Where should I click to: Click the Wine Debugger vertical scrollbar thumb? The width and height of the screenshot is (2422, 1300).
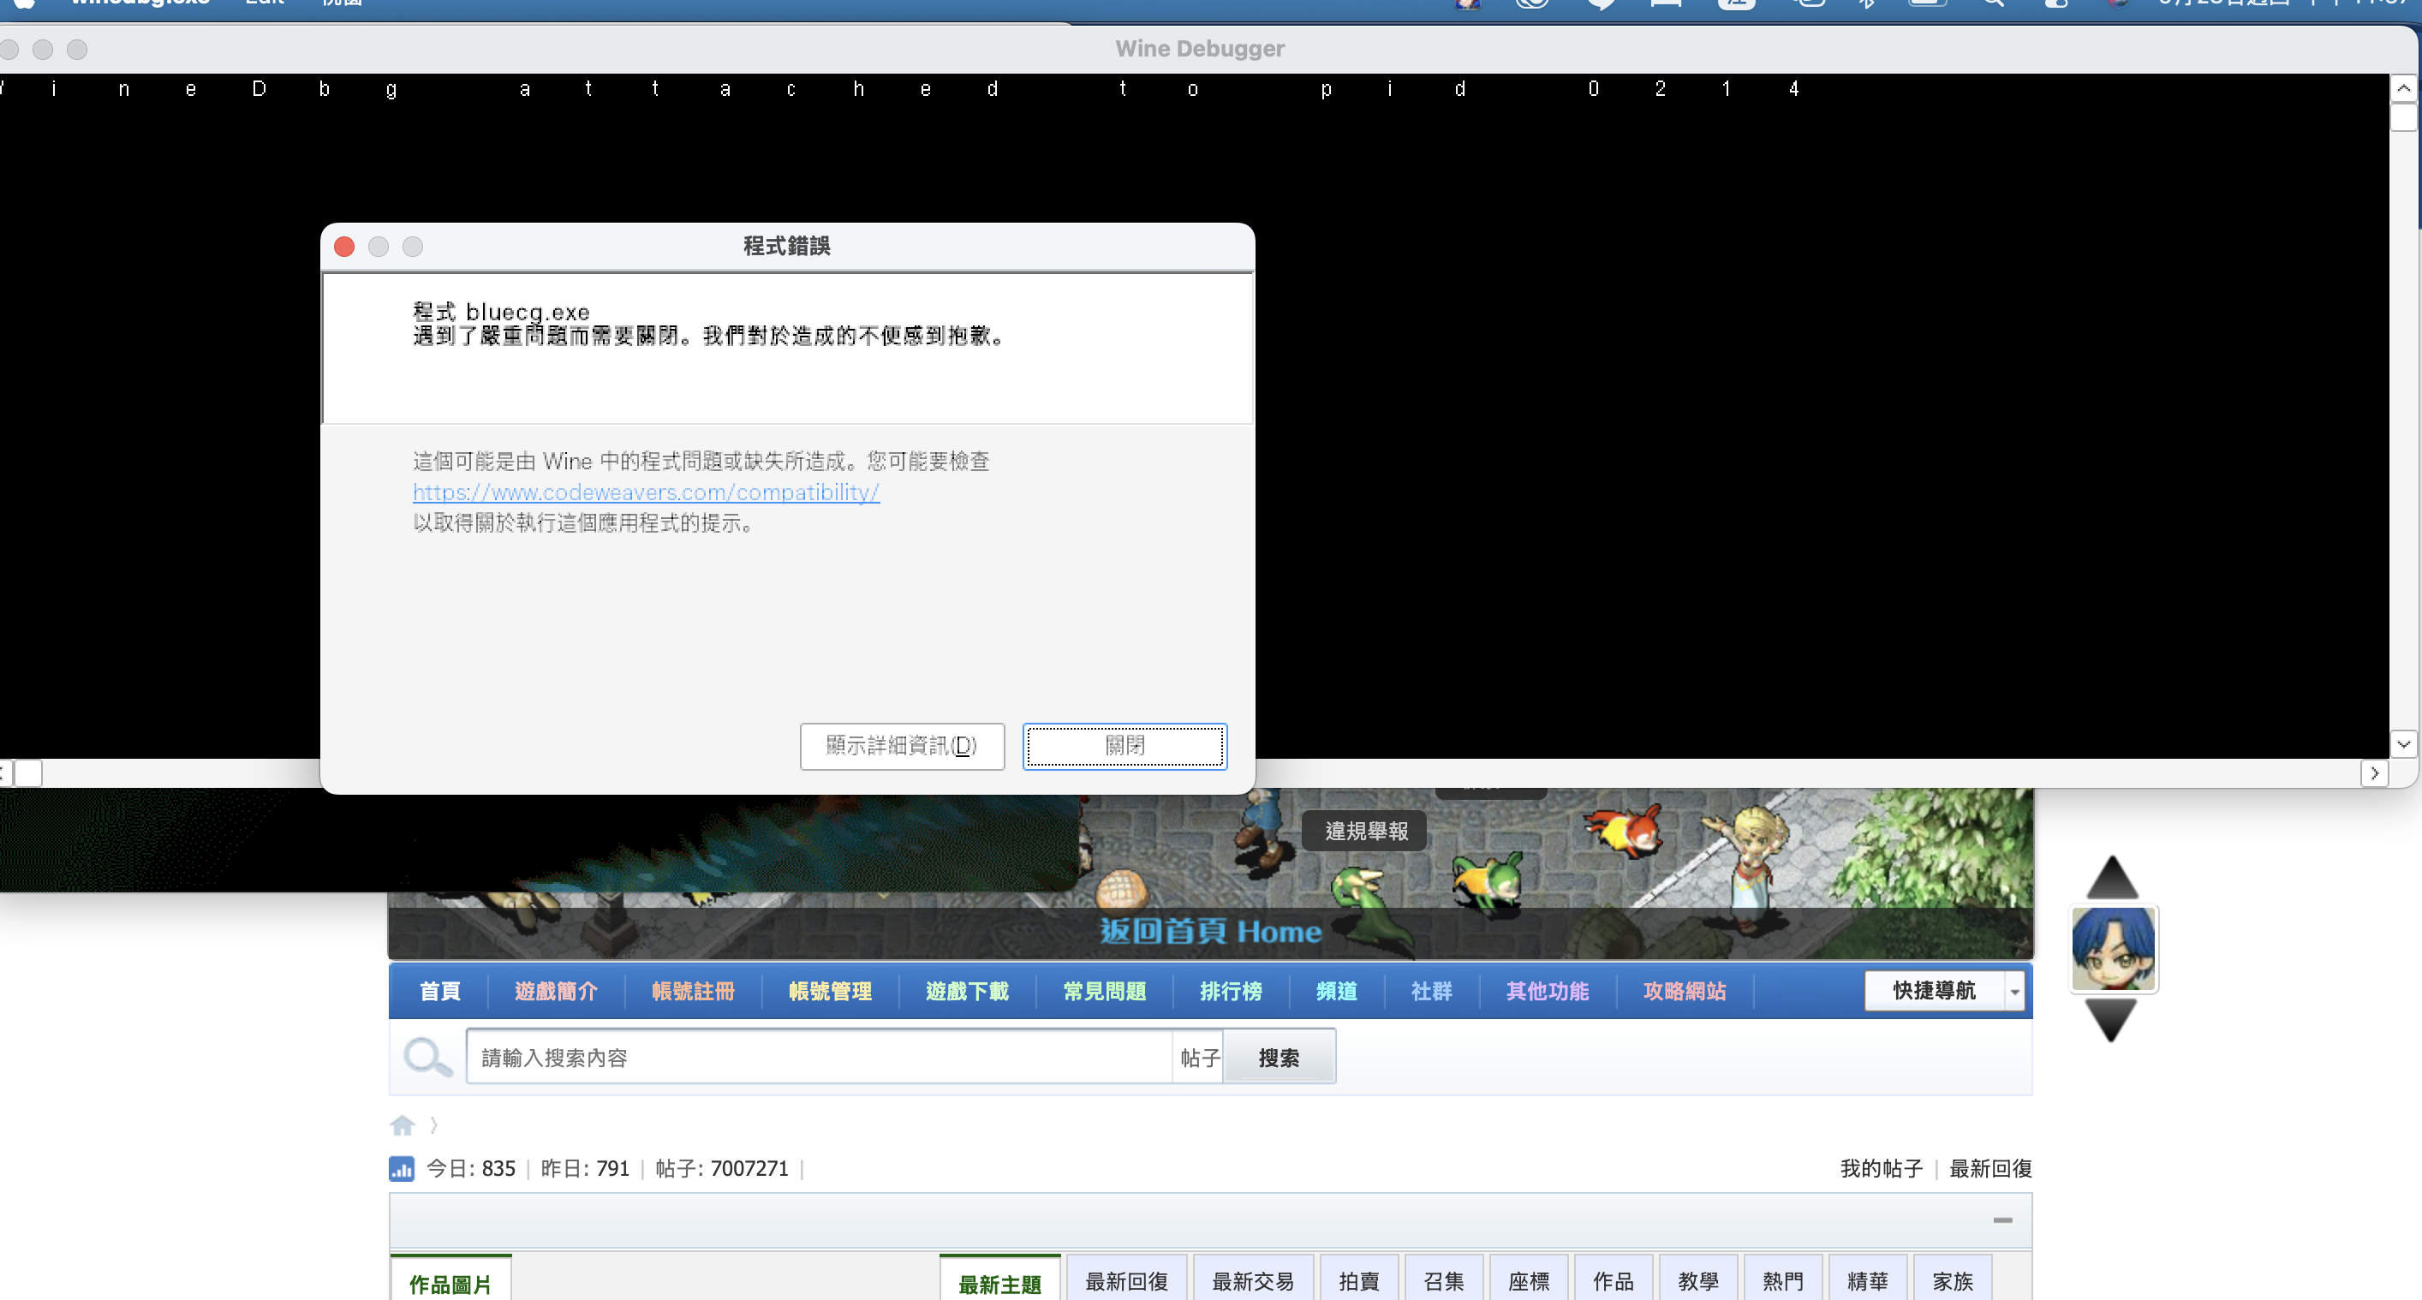point(2403,117)
